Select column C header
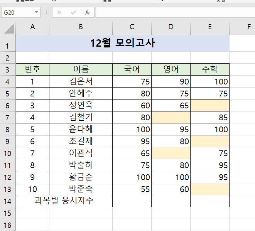Image resolution: width=255 pixels, height=231 pixels. 132,27
